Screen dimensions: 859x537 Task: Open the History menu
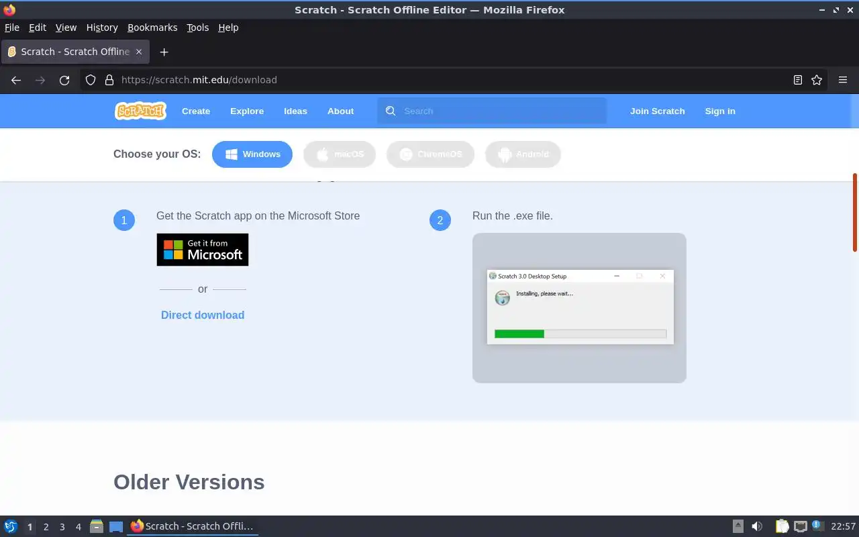(x=102, y=28)
